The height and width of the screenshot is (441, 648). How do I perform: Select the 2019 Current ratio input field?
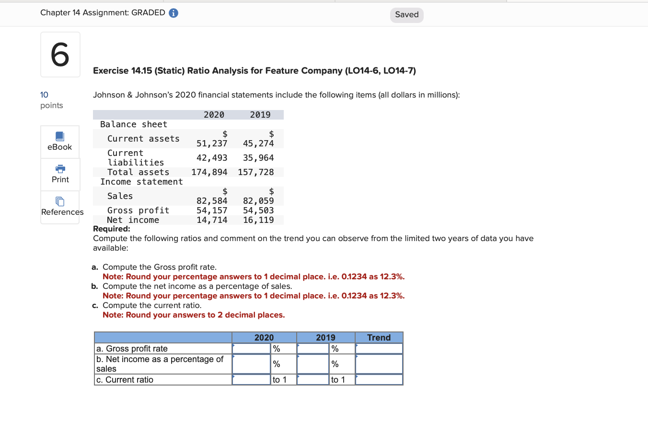(312, 379)
